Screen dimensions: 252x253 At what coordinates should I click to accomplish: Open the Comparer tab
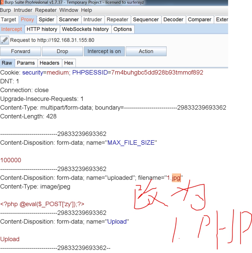coord(200,19)
